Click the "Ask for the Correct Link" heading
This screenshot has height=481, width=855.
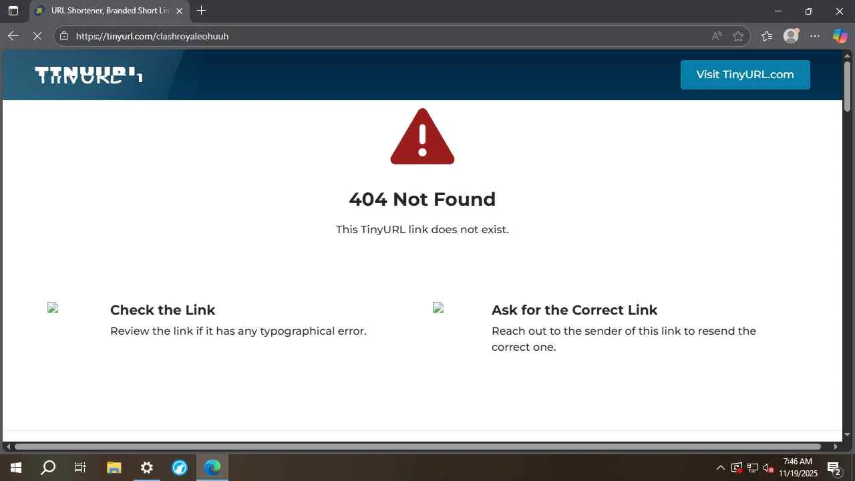point(574,310)
